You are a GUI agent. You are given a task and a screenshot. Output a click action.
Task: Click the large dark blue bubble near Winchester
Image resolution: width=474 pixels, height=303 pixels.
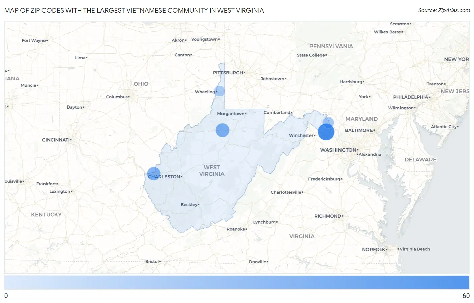(326, 132)
